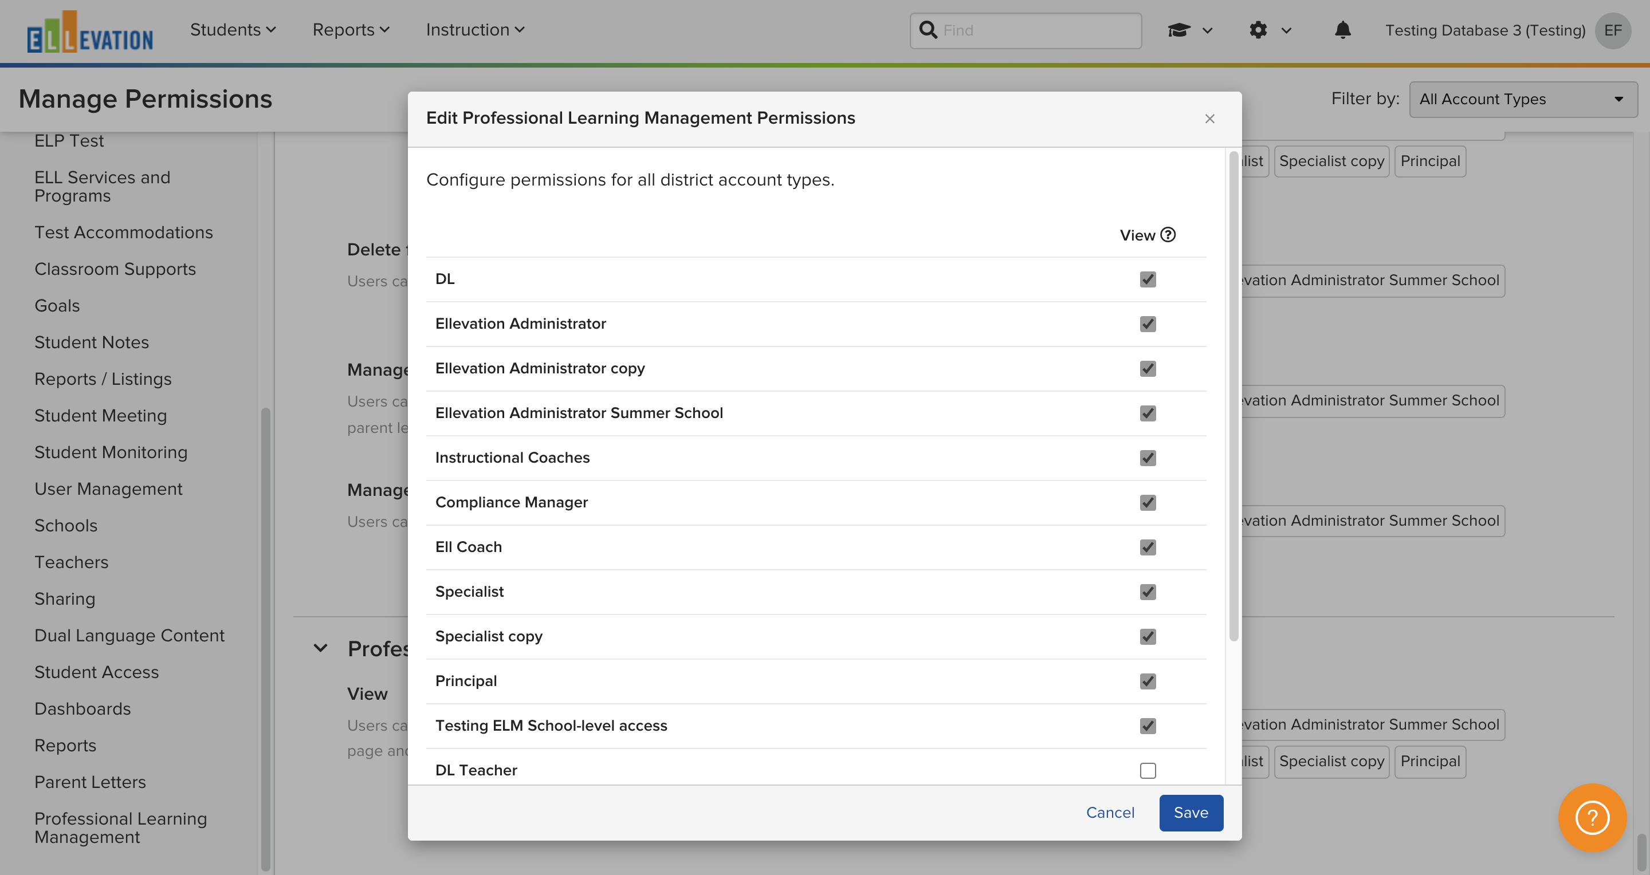Uncheck Principal View permission
This screenshot has height=875, width=1650.
[x=1148, y=681]
